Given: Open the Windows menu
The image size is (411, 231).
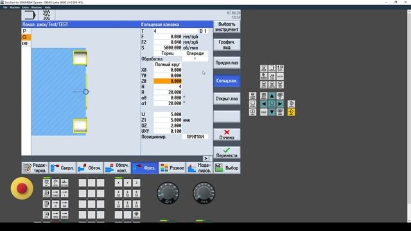Looking at the screenshot, I should [37, 7].
